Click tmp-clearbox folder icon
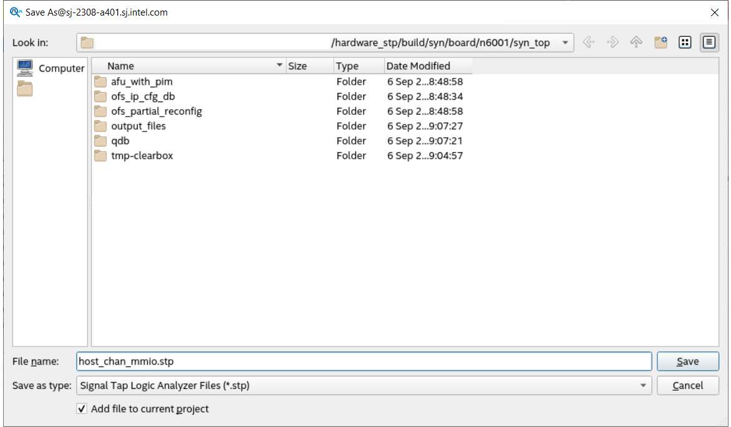Viewport: 731px width, 427px height. click(100, 156)
